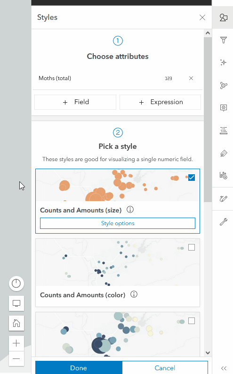
Task: Check the Color and Size style checkbox
Action: point(192,321)
